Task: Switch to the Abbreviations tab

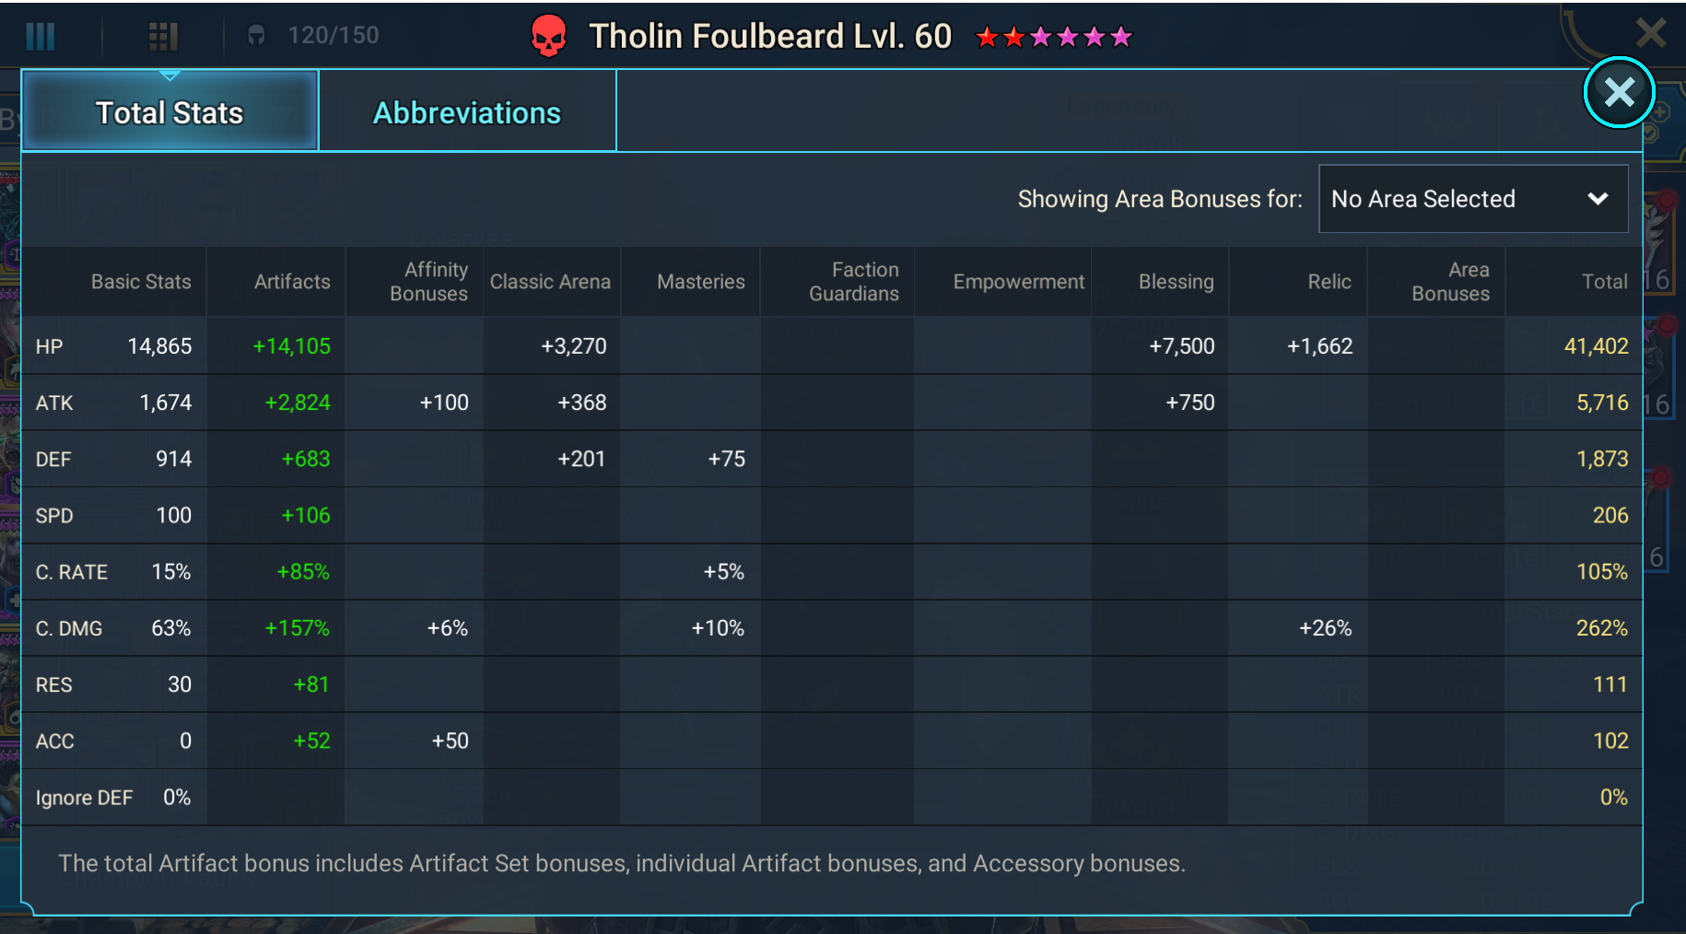Action: pyautogui.click(x=467, y=112)
